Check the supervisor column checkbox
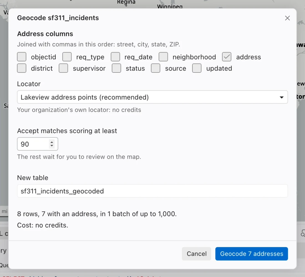This screenshot has width=305, height=277. point(63,68)
